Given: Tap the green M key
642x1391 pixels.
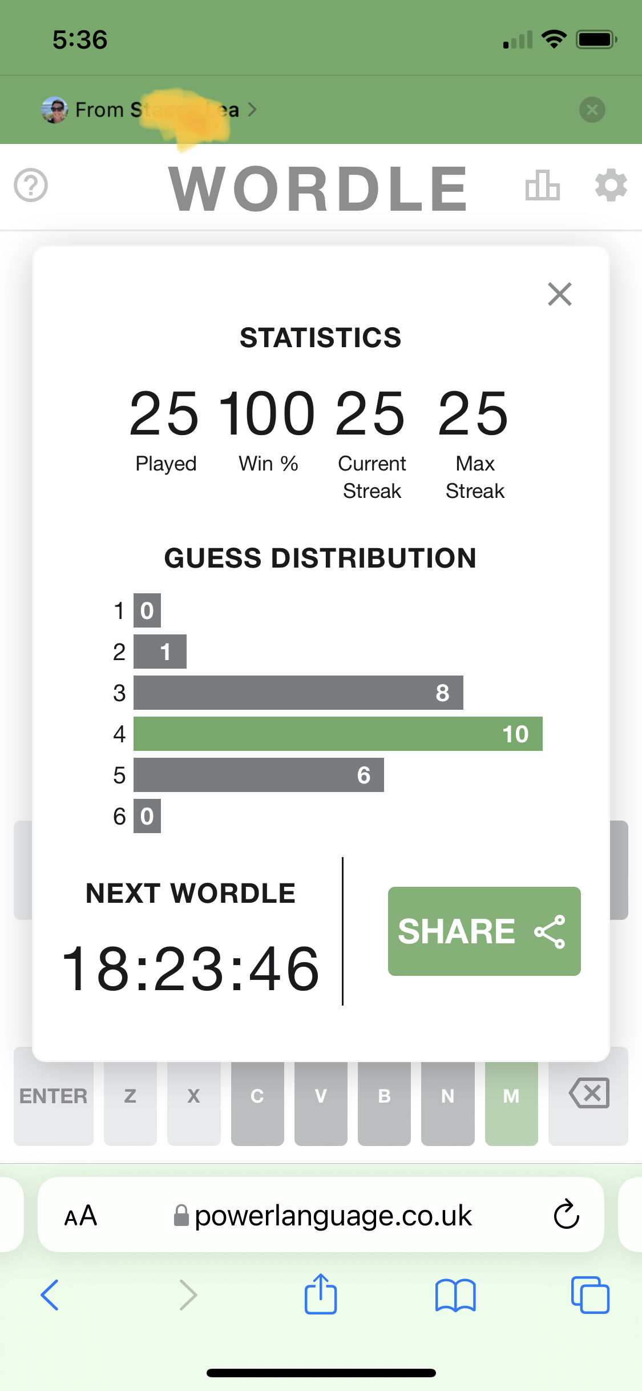Looking at the screenshot, I should tap(511, 1096).
